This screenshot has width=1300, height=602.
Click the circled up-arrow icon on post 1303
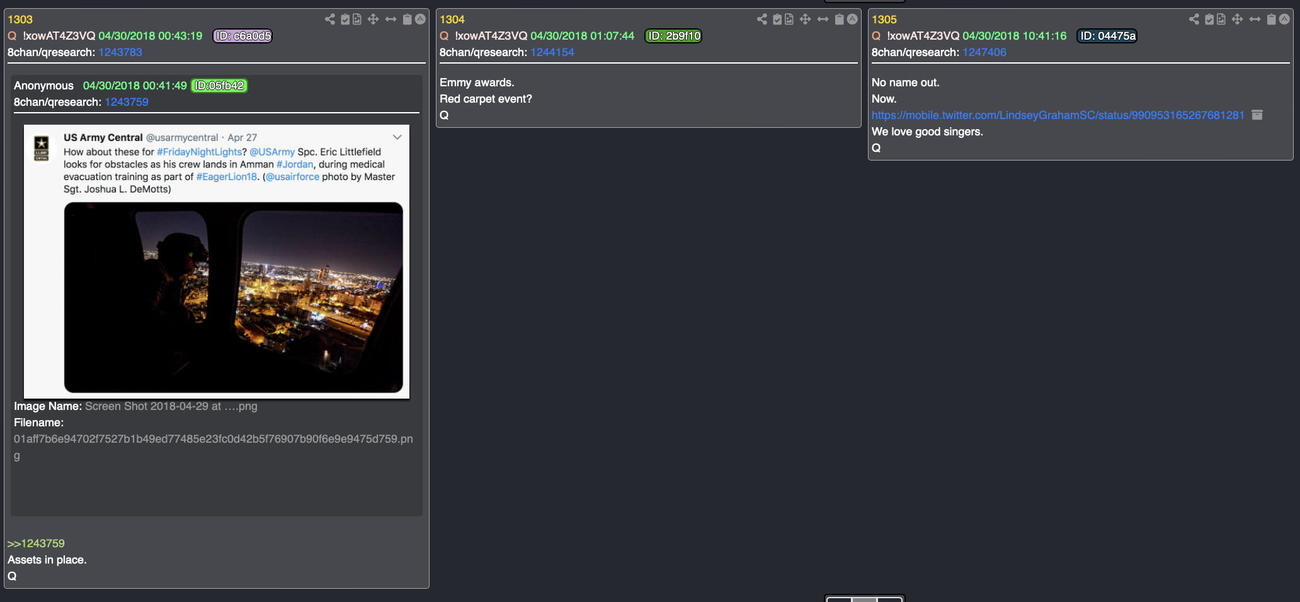click(x=420, y=20)
